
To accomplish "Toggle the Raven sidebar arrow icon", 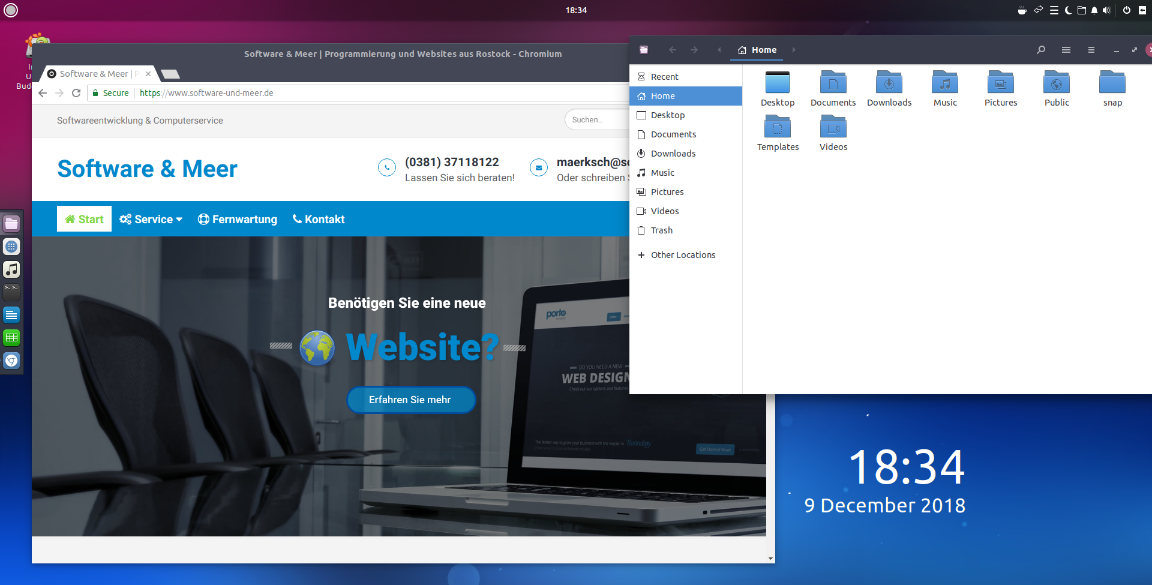I will [x=1142, y=10].
